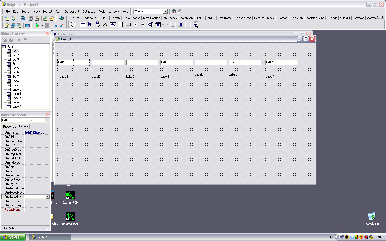The width and height of the screenshot is (386, 241).
Task: Click the Recycle Bin desktop icon
Action: (x=372, y=219)
